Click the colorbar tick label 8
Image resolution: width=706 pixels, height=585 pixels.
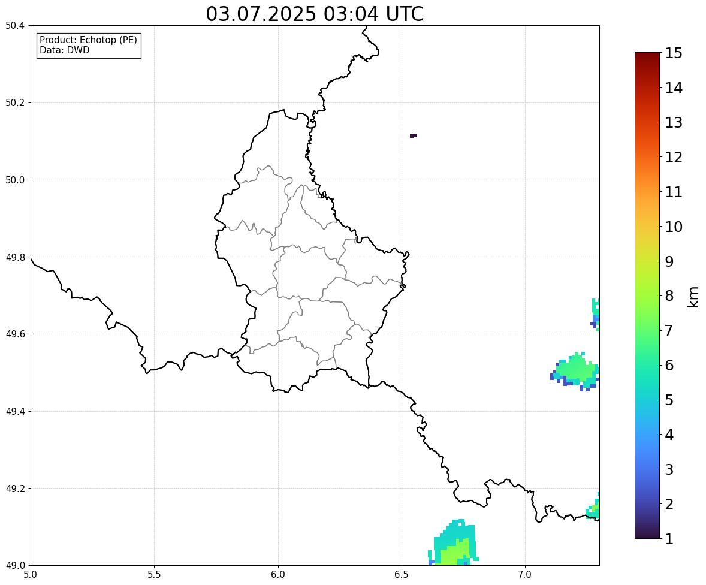pyautogui.click(x=669, y=296)
